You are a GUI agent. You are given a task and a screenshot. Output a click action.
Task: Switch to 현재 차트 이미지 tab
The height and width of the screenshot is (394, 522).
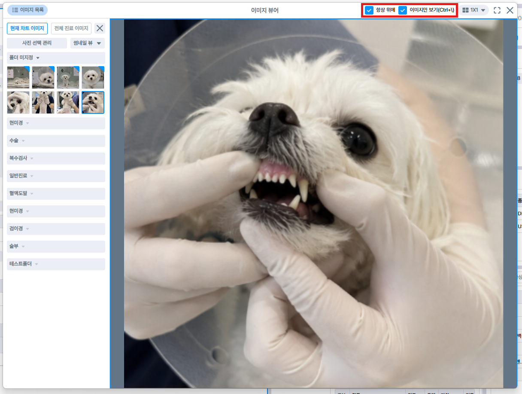point(27,28)
